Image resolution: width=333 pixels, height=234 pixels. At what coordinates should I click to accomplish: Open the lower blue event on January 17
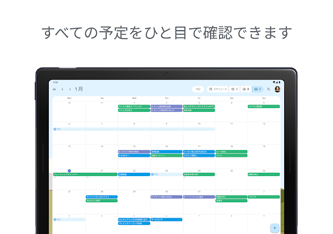pyautogui.click(x=199, y=155)
